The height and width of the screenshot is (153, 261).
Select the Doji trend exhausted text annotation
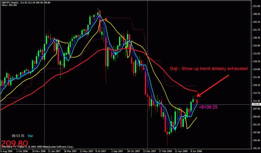click(209, 69)
